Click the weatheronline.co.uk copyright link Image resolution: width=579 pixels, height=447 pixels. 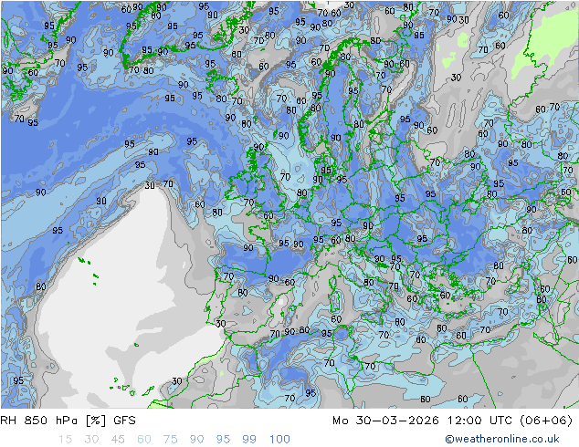pos(502,439)
